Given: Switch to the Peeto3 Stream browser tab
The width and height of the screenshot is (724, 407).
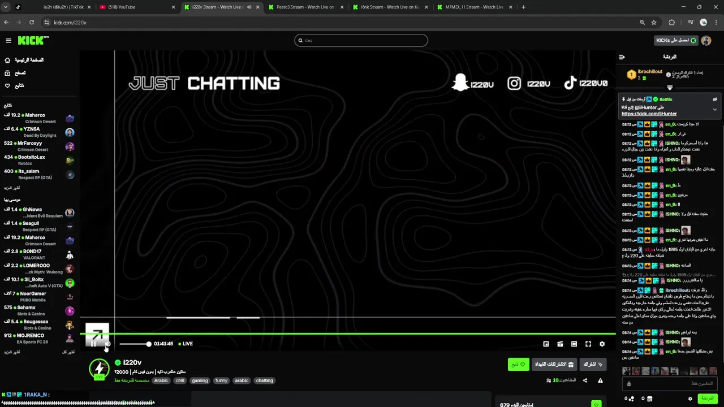Looking at the screenshot, I should pos(305,7).
